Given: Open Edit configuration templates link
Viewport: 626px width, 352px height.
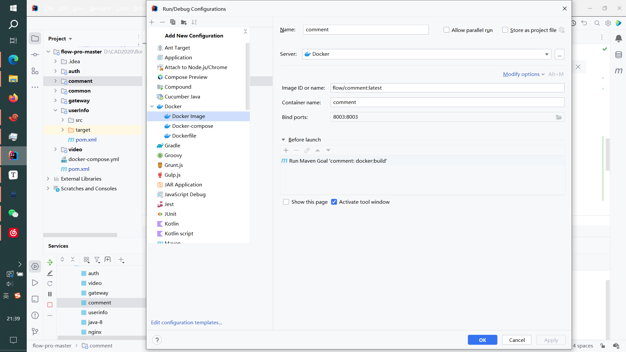Looking at the screenshot, I should coord(186,322).
